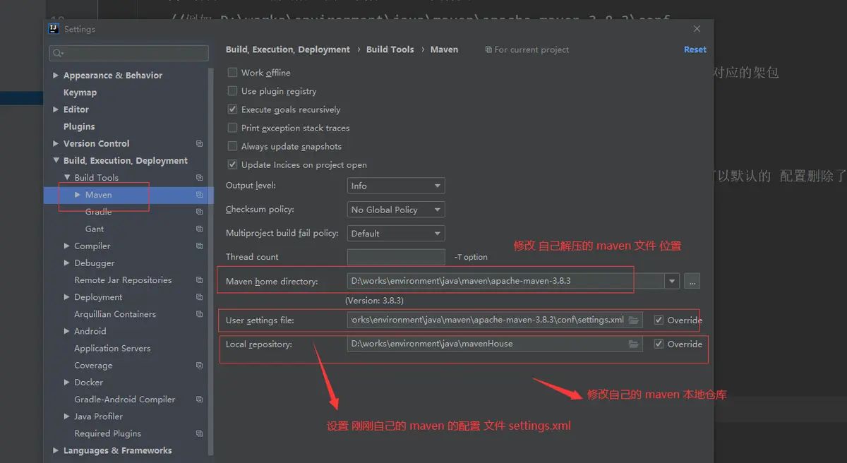Expand the Appearance & Behavior section
The height and width of the screenshot is (463, 847).
pos(56,76)
